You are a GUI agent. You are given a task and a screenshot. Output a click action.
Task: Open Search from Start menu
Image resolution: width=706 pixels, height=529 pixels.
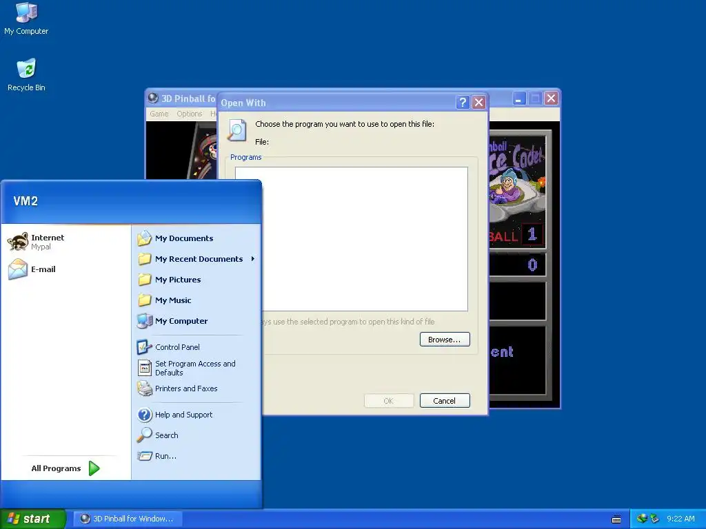tap(196, 435)
